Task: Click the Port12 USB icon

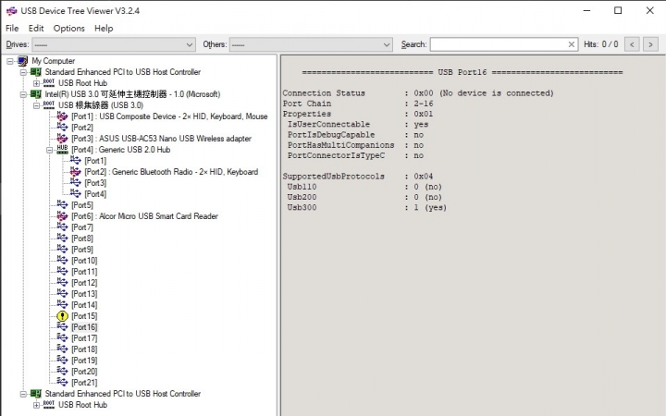Action: point(62,283)
